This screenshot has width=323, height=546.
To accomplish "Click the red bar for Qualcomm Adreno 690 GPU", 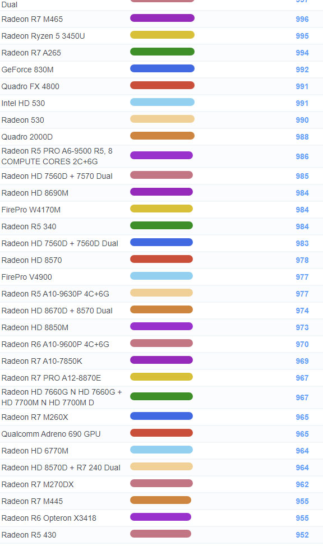I will pos(161,433).
